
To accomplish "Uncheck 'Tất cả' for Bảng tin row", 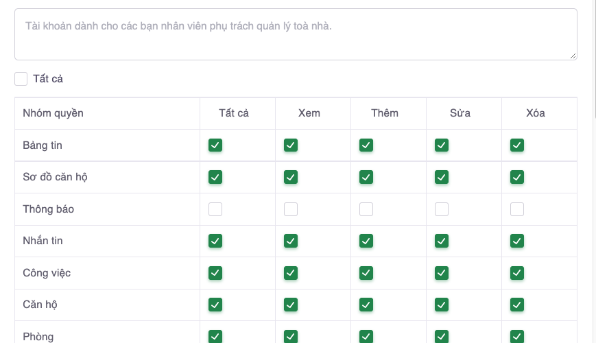I will [x=215, y=145].
